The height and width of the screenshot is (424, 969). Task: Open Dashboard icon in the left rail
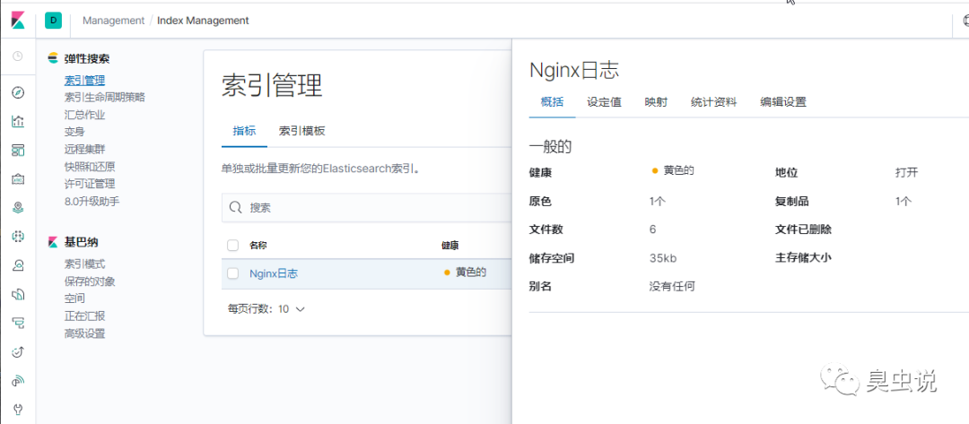18,150
